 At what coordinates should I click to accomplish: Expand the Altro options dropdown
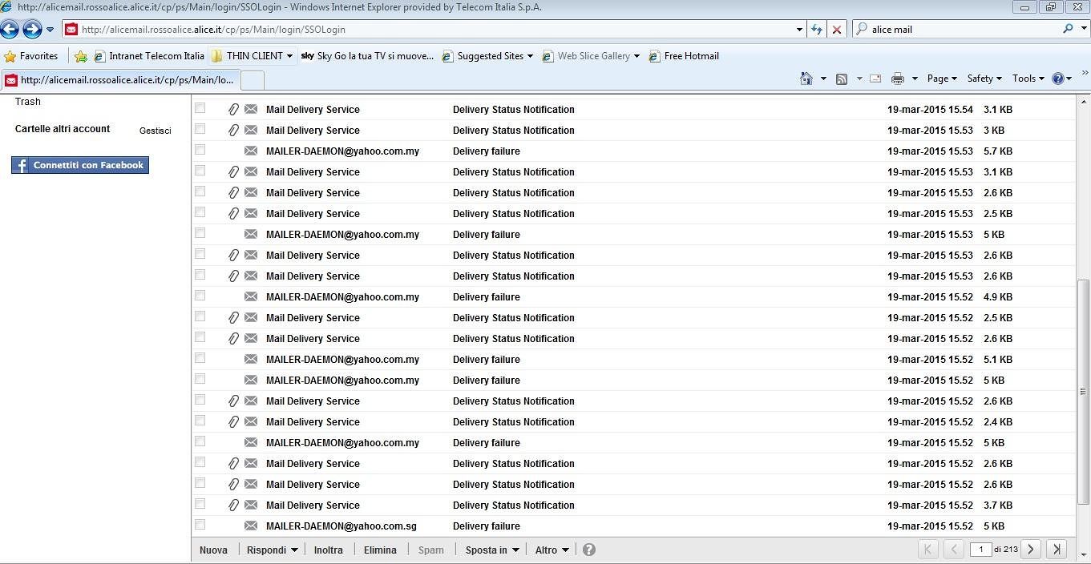552,550
